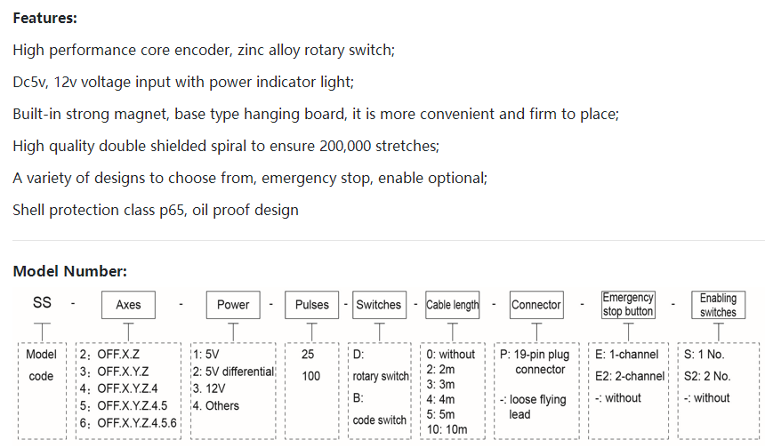
Task: Click the Switches box
Action: [379, 305]
